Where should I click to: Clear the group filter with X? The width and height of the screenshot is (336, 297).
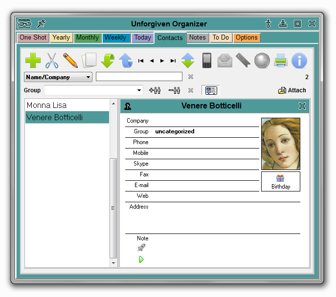(x=191, y=90)
